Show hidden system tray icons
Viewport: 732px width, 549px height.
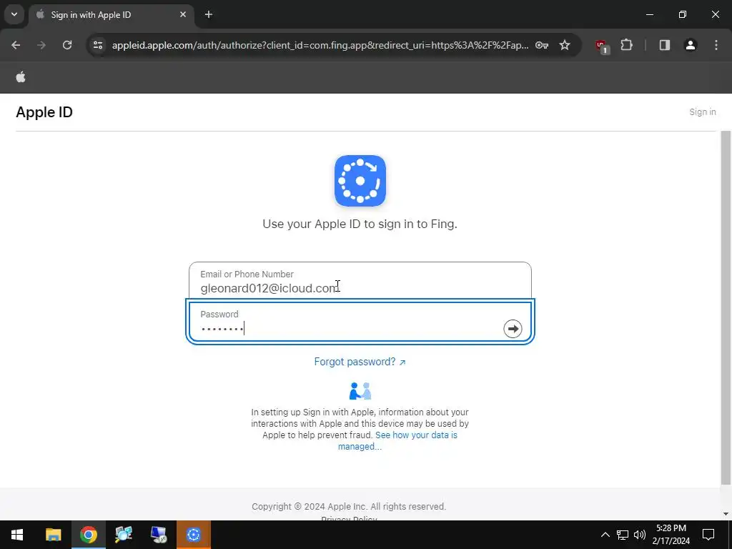pos(605,535)
